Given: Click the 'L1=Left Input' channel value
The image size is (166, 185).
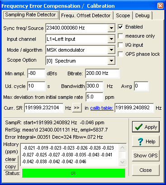Looking at the screenshot, I should click(x=61, y=39).
